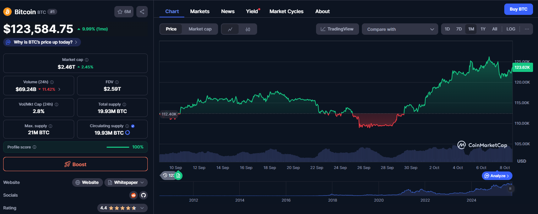Switch to the Market Cycles tab
This screenshot has width=538, height=214.
(x=286, y=11)
